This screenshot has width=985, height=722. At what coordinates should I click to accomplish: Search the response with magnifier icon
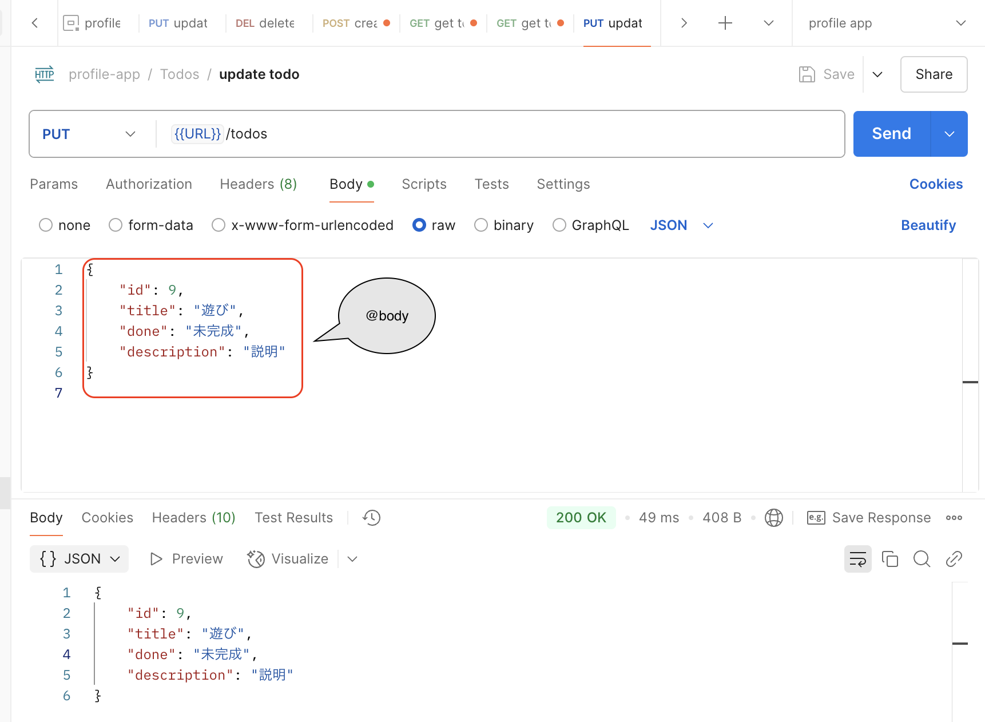pyautogui.click(x=922, y=559)
